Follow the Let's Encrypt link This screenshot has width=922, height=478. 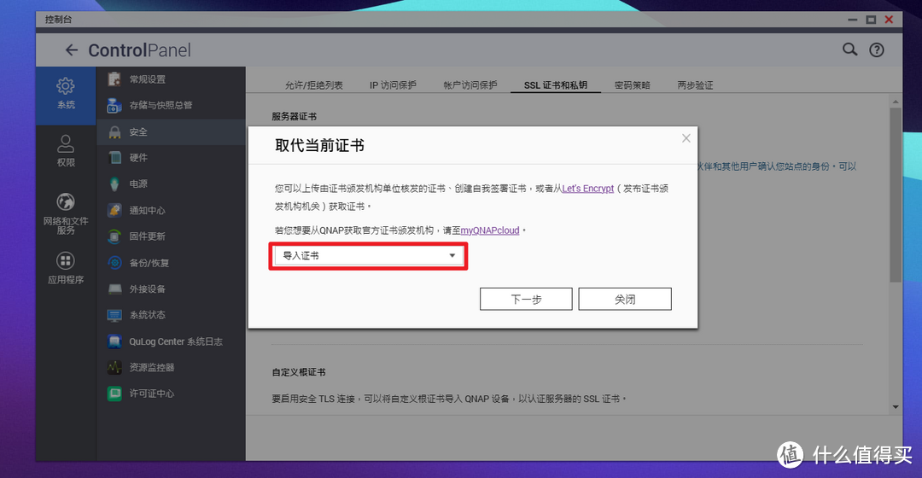tap(587, 189)
